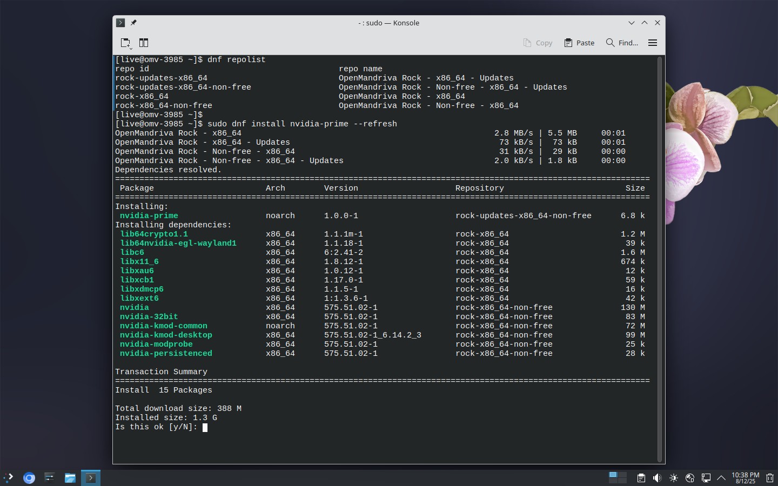
Task: Click the Split View icon
Action: pyautogui.click(x=144, y=43)
